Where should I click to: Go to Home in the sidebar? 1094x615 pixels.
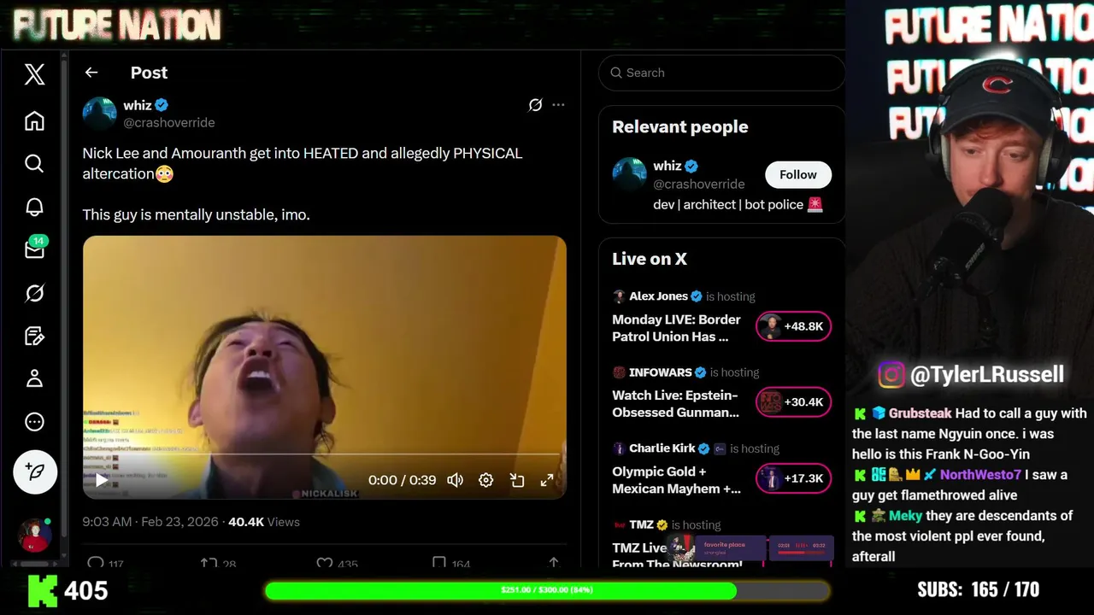(x=34, y=121)
